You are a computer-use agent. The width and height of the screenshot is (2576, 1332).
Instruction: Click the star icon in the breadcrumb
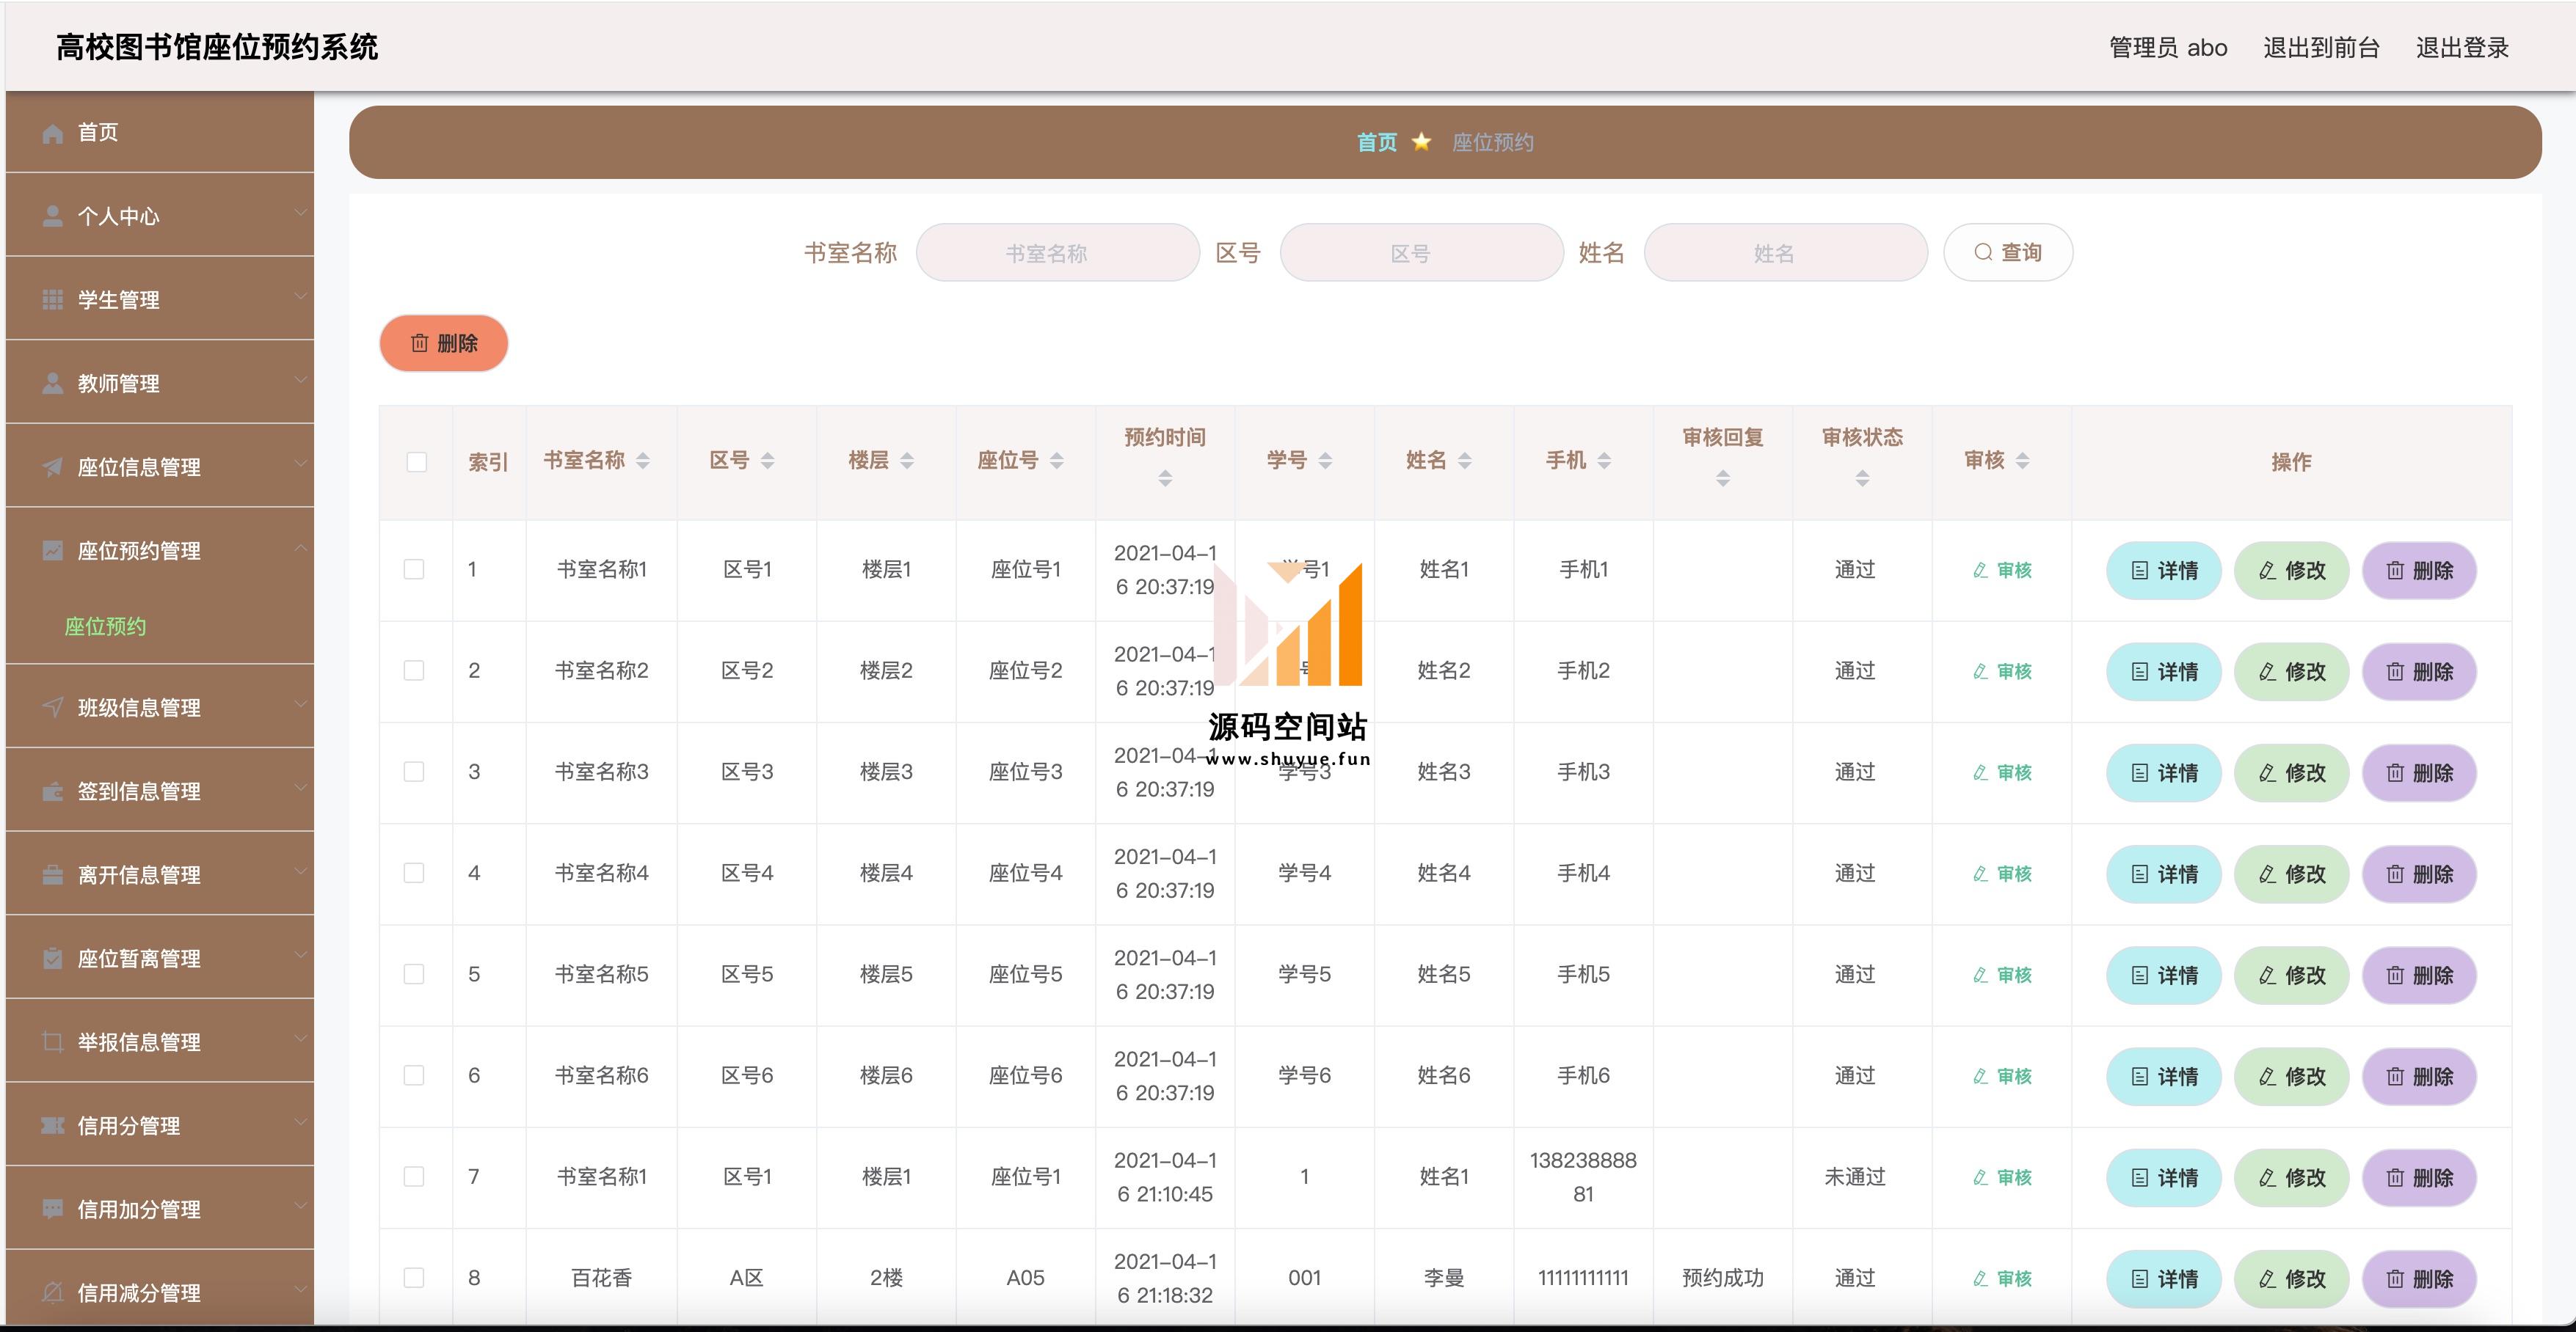1421,142
